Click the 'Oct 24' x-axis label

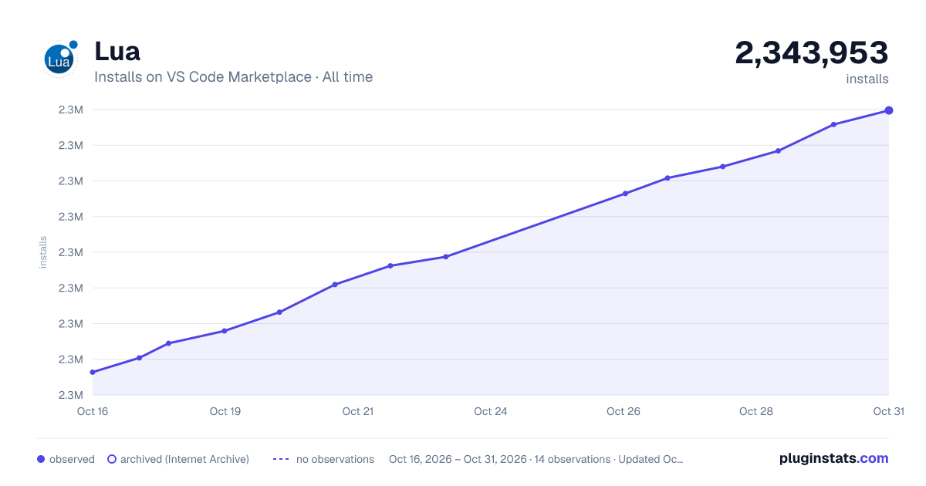pos(491,411)
